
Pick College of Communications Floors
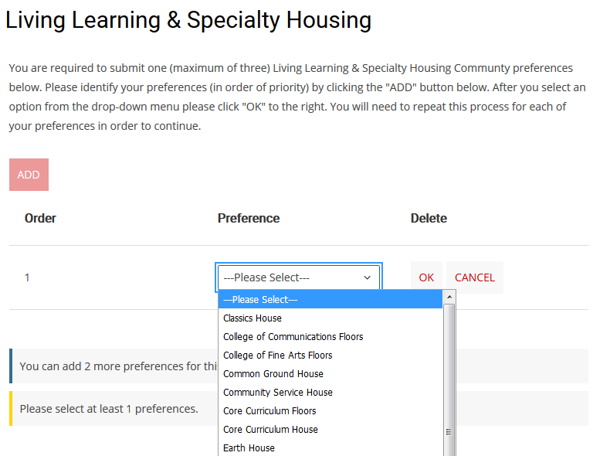293,337
